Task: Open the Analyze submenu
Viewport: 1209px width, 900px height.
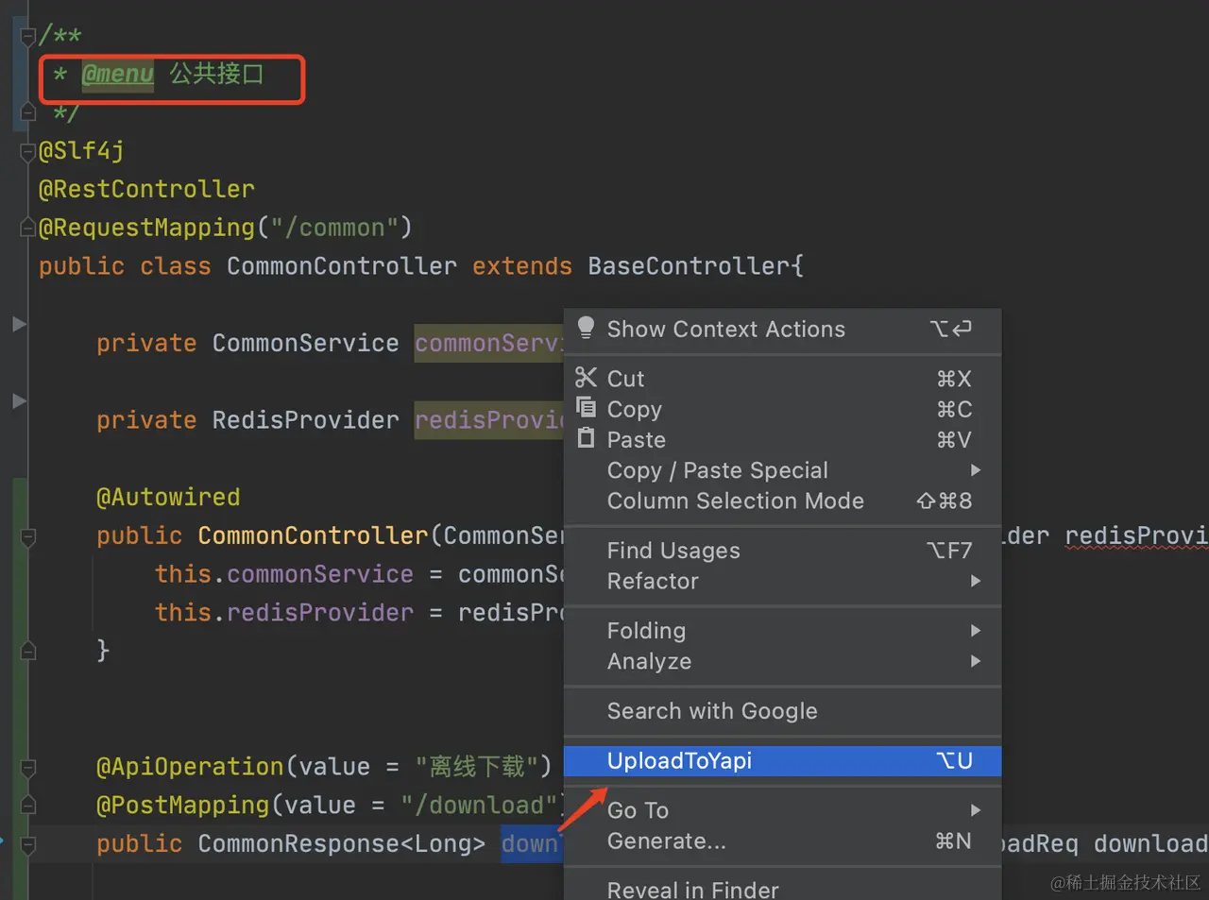Action: coord(782,661)
